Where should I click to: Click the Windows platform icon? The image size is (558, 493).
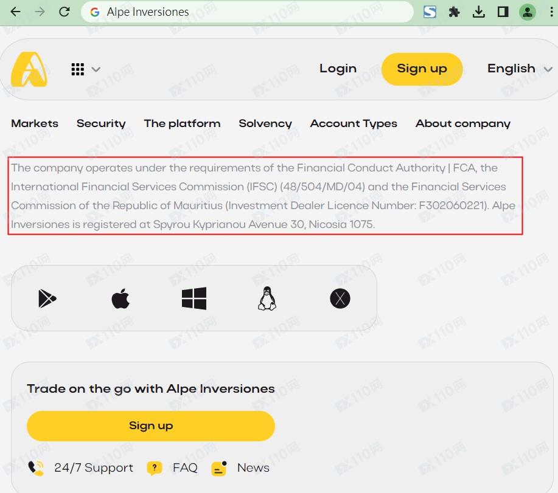pyautogui.click(x=194, y=298)
